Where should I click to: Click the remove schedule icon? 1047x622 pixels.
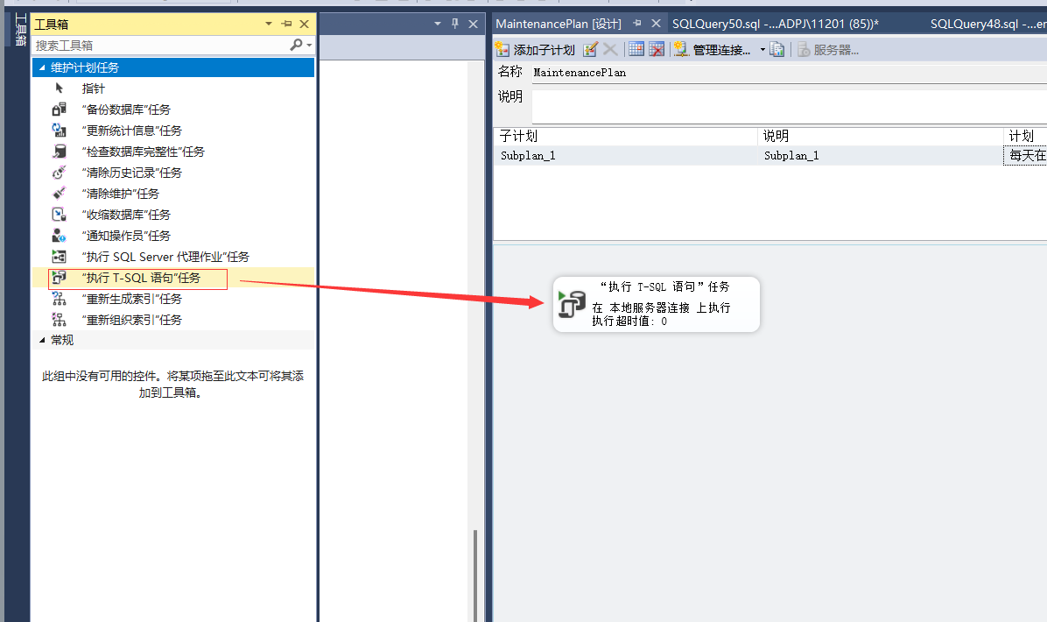[657, 49]
